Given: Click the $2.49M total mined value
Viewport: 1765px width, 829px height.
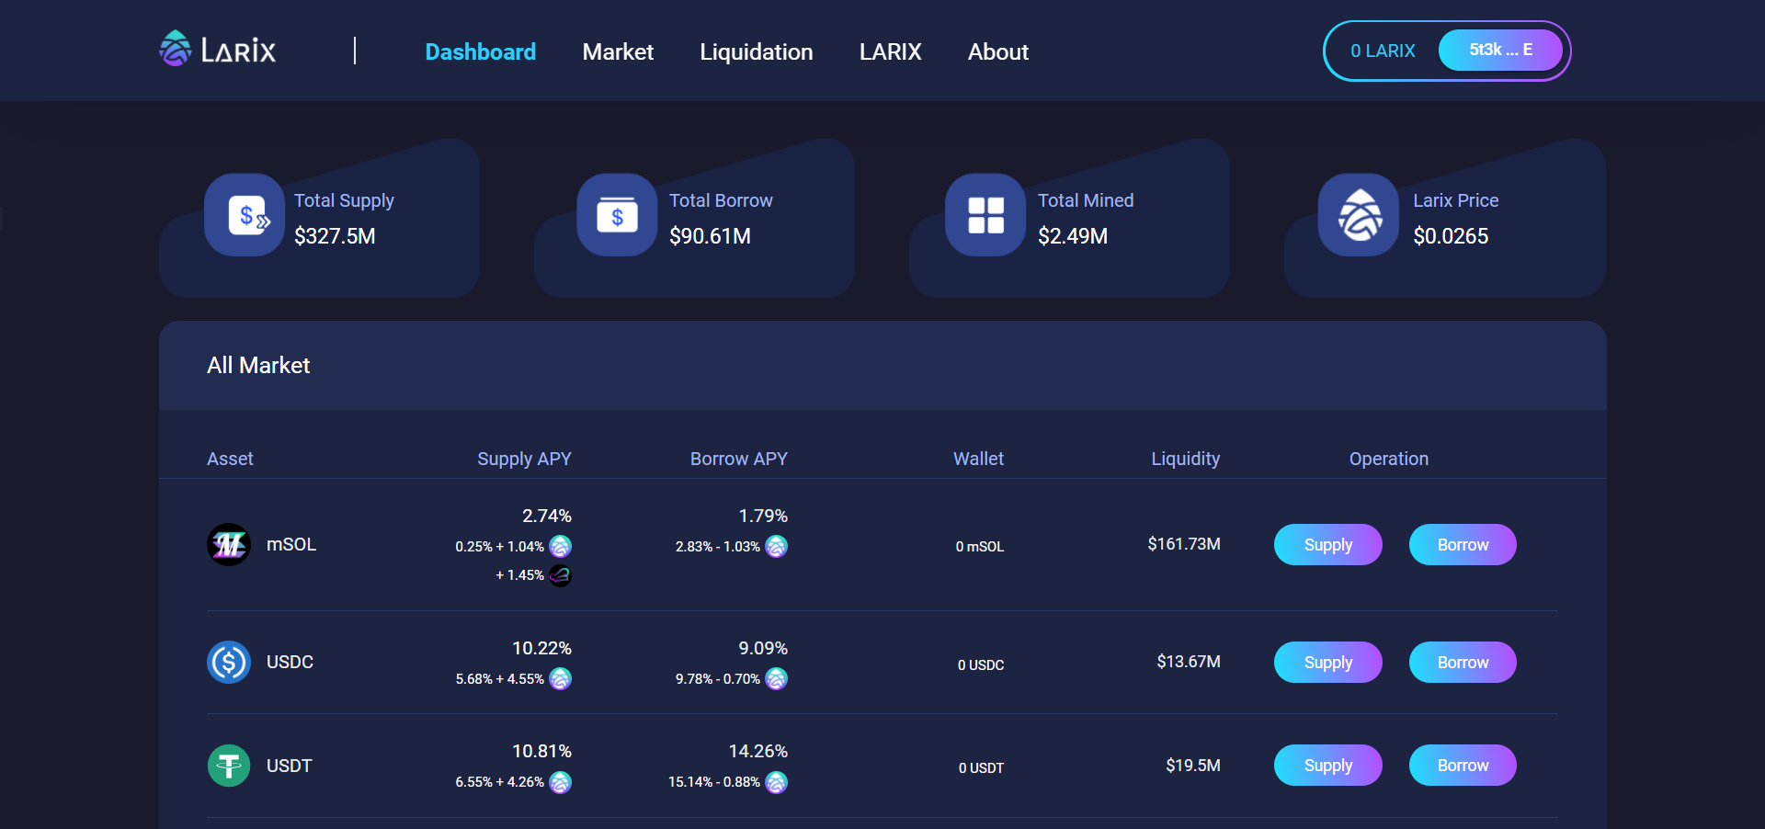Looking at the screenshot, I should (1073, 236).
